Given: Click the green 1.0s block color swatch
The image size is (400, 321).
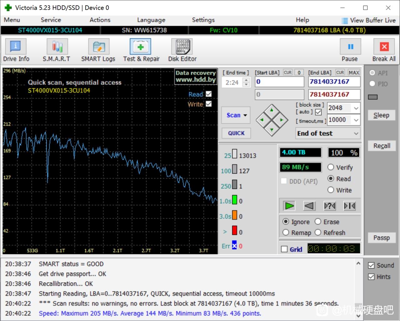Looking at the screenshot, I should click(235, 200).
